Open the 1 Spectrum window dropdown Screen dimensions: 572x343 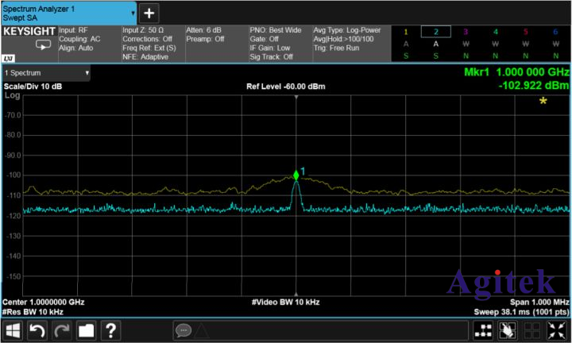coord(46,73)
